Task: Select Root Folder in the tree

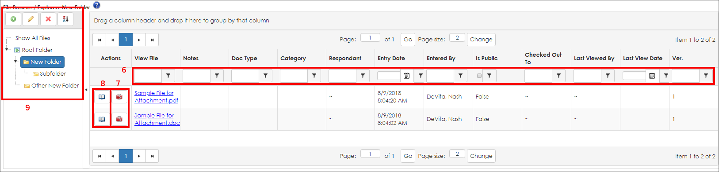Action: click(x=37, y=50)
